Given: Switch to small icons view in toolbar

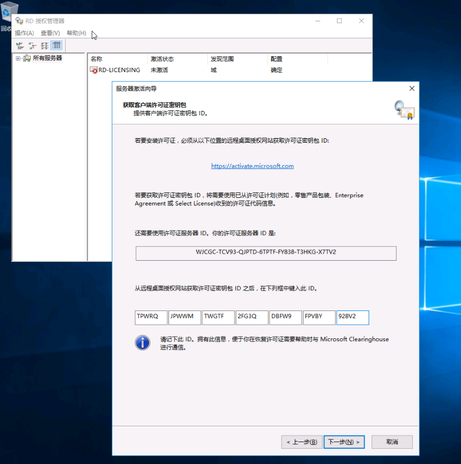Looking at the screenshot, I should [32, 45].
